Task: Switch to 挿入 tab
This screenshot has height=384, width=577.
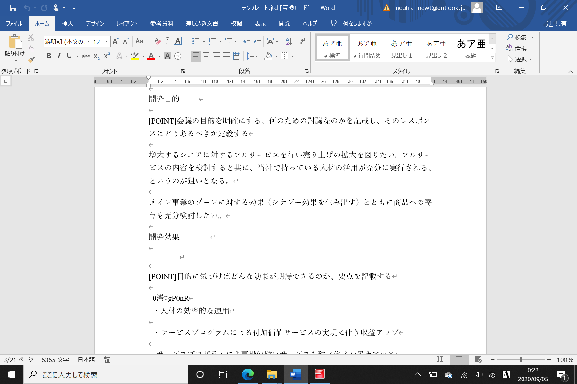Action: (x=67, y=23)
